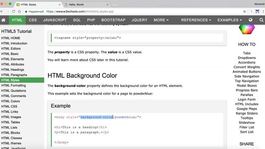Click the color picker hexagon
Image resolution: width=265 pixels, height=149 pixels.
(247, 29)
